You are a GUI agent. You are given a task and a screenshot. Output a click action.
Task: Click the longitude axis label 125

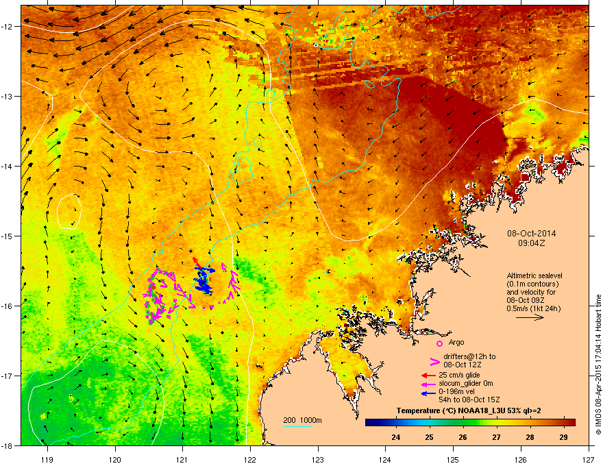point(453,459)
